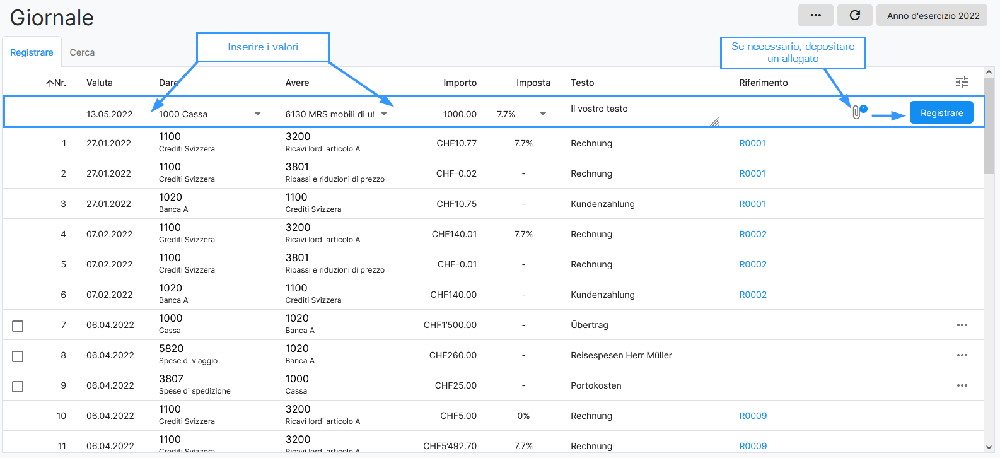Click the refresh icon button
This screenshot has width=1000, height=458.
click(x=855, y=15)
